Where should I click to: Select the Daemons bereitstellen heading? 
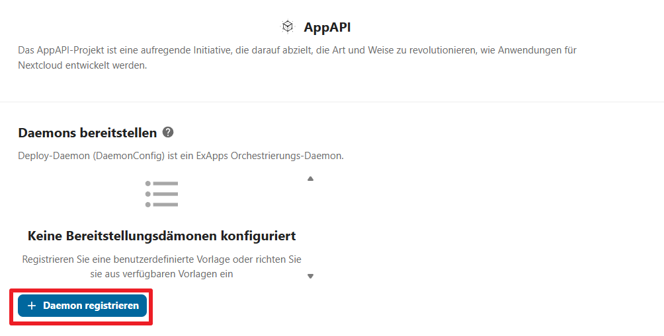point(87,133)
